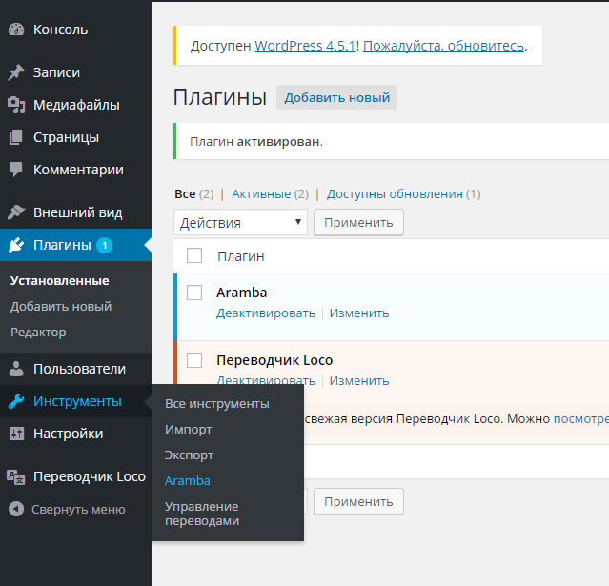Click Свернуть меню to collapse sidebar
Image resolution: width=609 pixels, height=586 pixels.
(x=78, y=509)
